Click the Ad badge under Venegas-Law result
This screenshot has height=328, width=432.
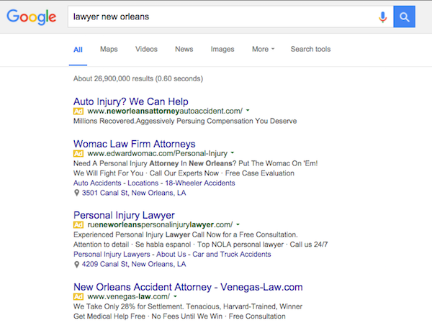pyautogui.click(x=78, y=296)
